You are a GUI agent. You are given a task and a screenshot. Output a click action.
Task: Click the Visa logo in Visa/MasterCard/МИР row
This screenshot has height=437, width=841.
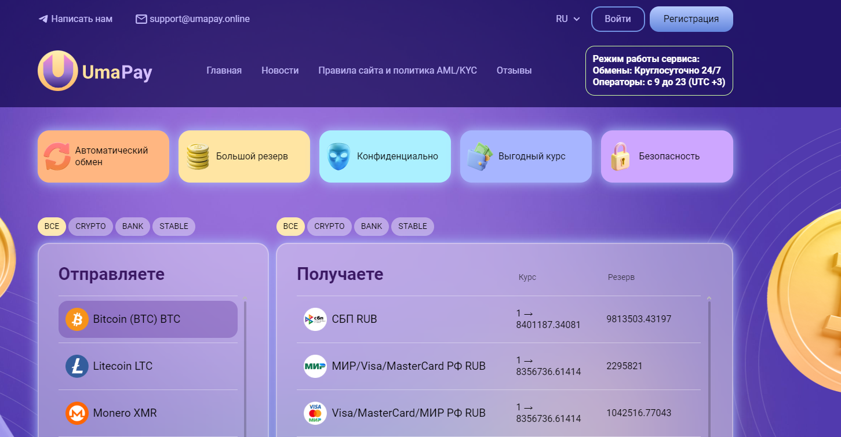315,413
